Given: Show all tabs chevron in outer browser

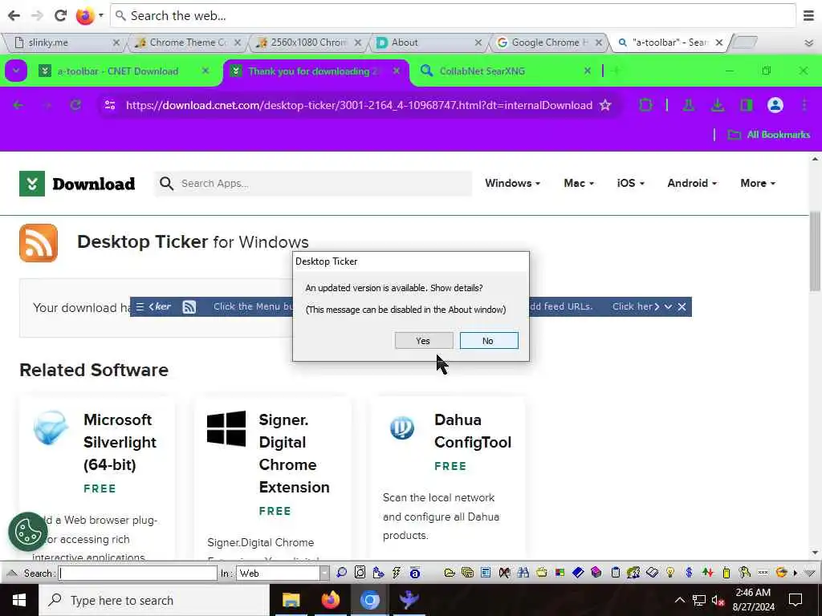Looking at the screenshot, I should (809, 43).
